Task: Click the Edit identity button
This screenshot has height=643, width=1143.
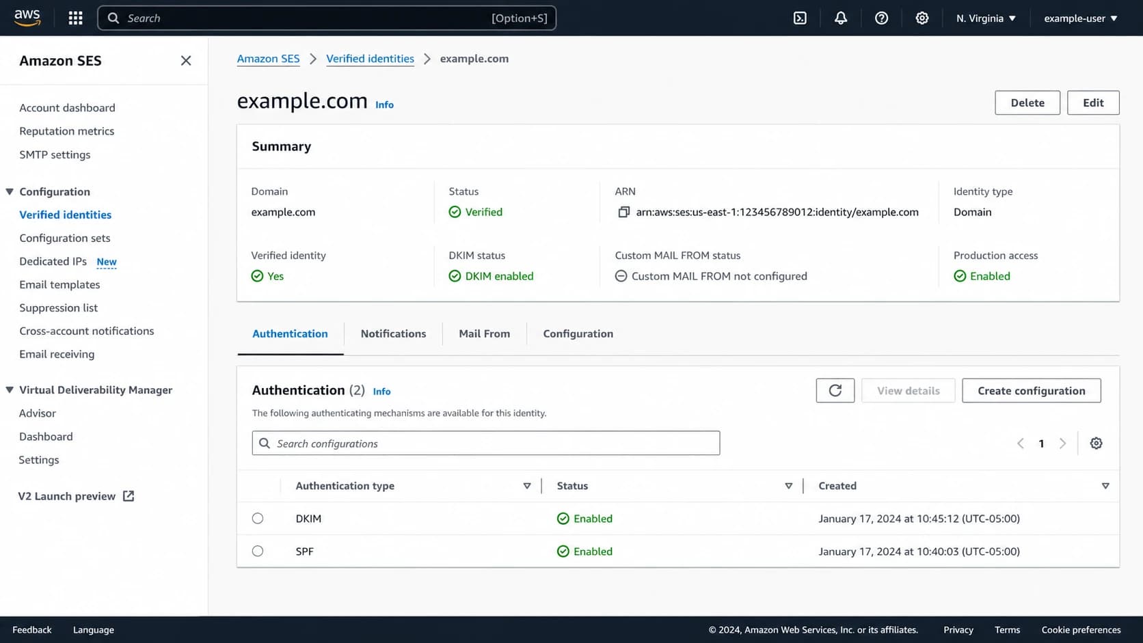Action: point(1093,102)
